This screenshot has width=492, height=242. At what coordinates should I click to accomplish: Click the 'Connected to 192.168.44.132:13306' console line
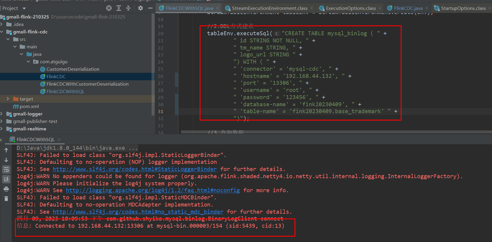(x=151, y=226)
